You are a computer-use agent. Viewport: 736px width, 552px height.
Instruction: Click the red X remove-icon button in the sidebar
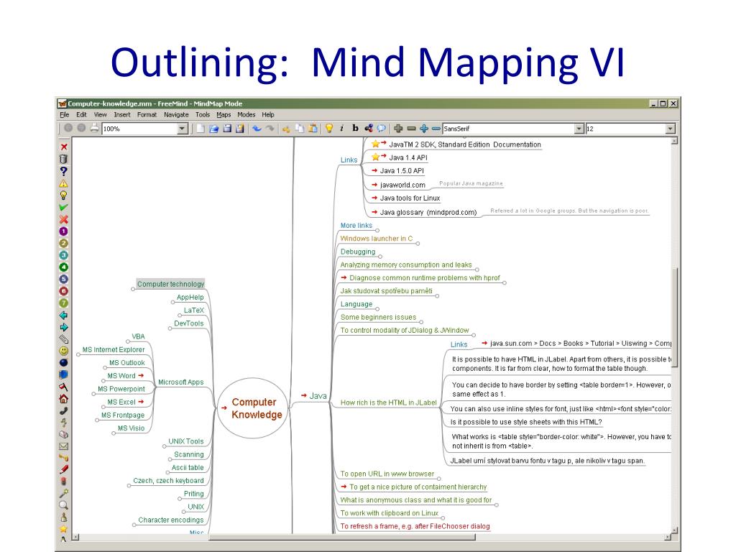64,147
